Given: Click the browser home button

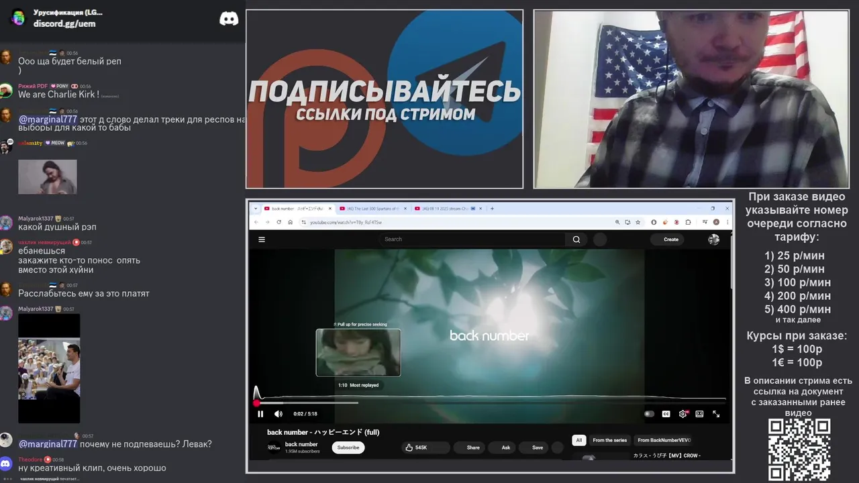Looking at the screenshot, I should click(x=290, y=222).
